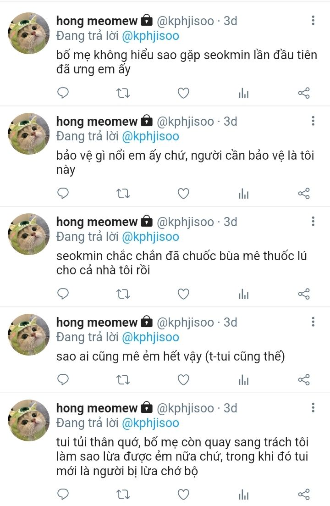This screenshot has height=506, width=330.
Task: Like the first tweet about seokmin
Action: (183, 93)
